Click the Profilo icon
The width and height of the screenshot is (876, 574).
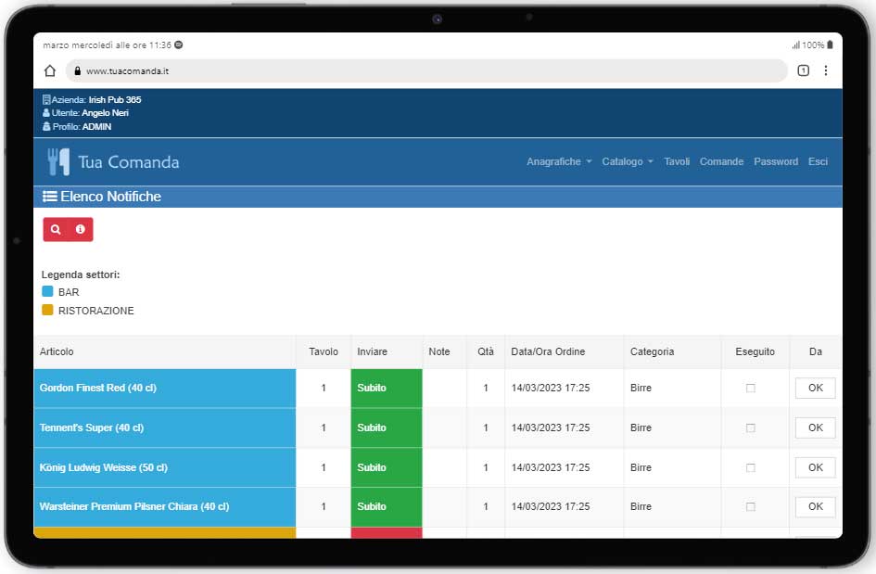pos(46,126)
